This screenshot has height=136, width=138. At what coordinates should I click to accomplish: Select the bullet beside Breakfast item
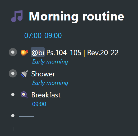coord(13,95)
